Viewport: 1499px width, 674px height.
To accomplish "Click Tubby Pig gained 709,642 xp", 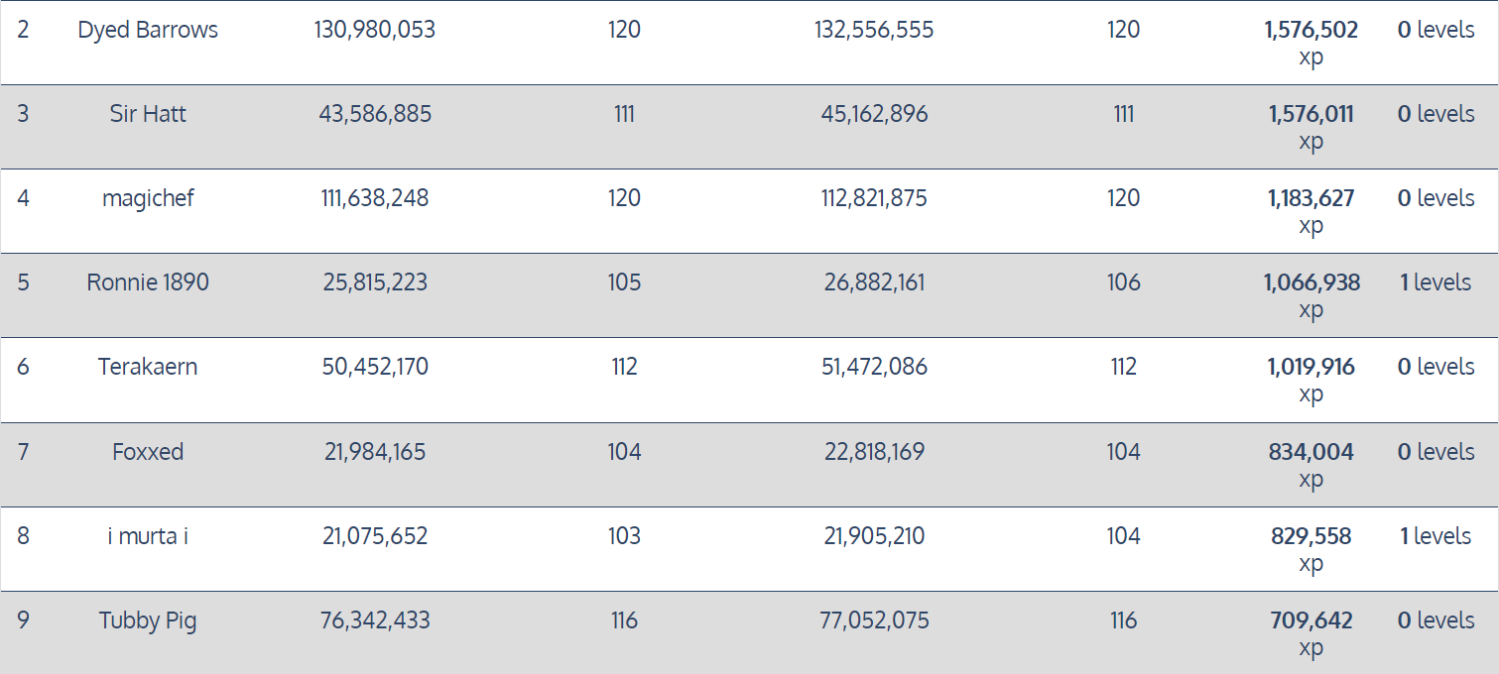I will pyautogui.click(x=1311, y=633).
